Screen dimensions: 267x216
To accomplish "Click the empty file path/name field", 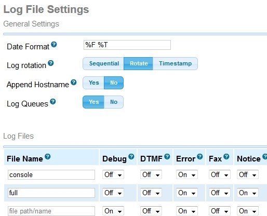I will [51, 211].
